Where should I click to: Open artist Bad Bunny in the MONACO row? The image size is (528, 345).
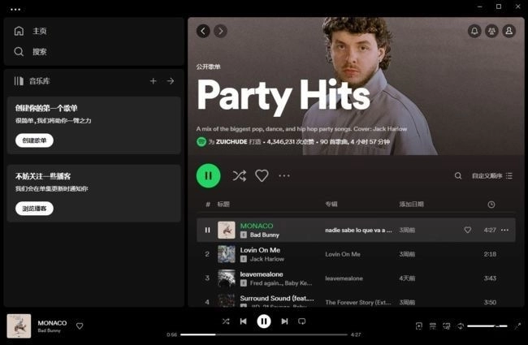(264, 235)
